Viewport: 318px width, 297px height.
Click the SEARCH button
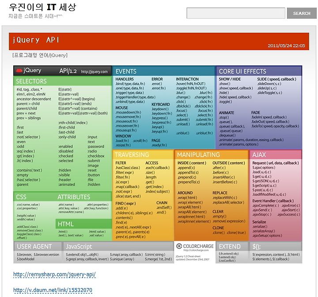click(302, 13)
